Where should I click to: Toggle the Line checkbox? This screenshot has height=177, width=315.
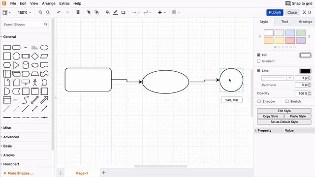259,71
